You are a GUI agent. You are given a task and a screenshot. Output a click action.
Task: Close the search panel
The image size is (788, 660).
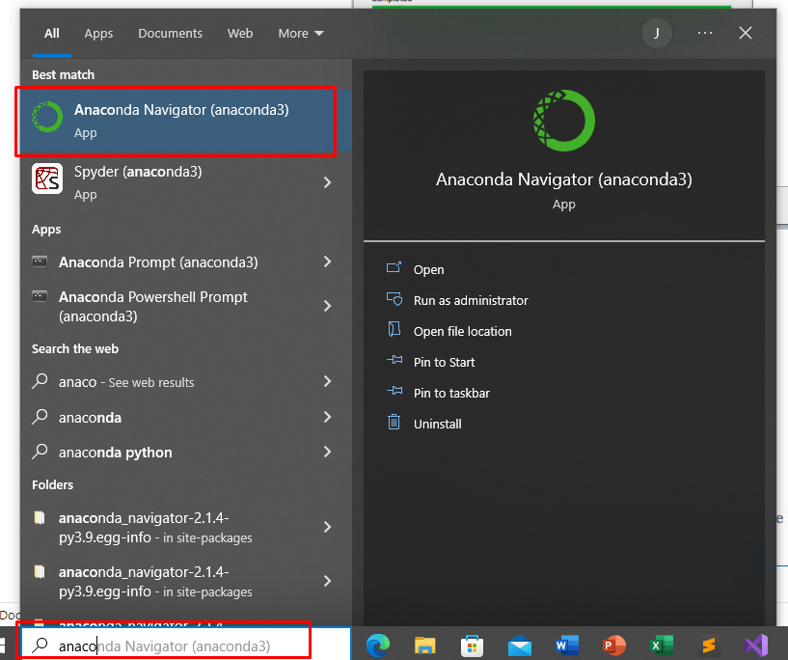746,33
